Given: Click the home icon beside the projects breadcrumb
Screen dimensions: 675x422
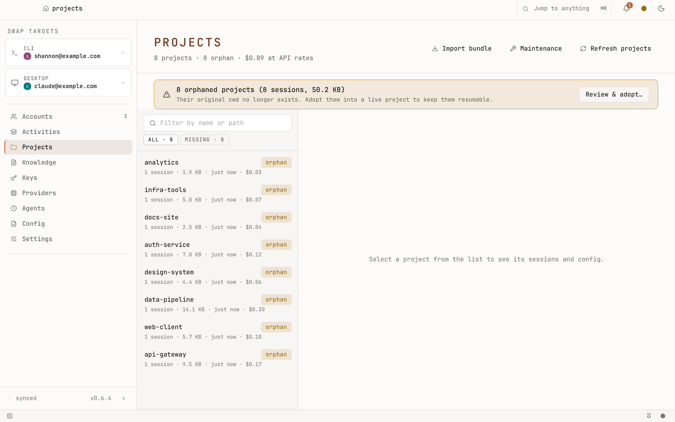Looking at the screenshot, I should pyautogui.click(x=46, y=8).
